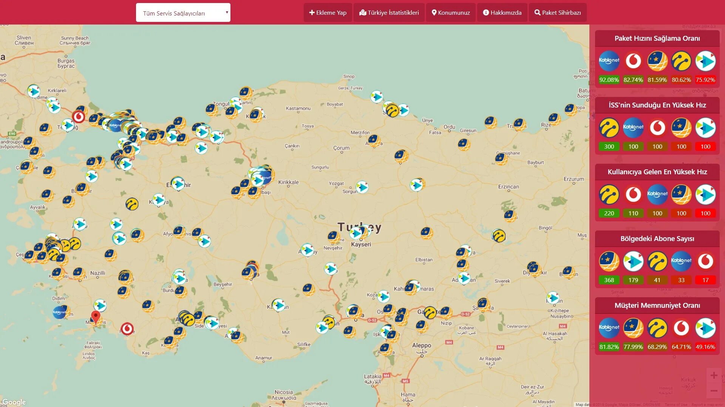Click the 368 subscriber count badge
This screenshot has height=407, width=725.
609,280
